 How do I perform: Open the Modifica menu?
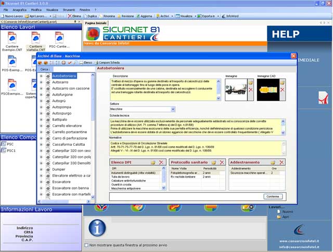(x=36, y=10)
